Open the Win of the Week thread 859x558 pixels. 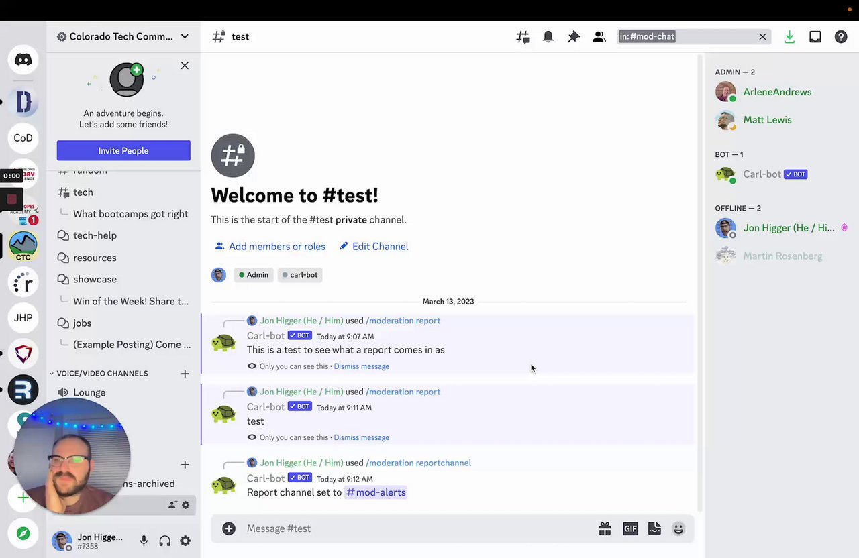pyautogui.click(x=130, y=301)
